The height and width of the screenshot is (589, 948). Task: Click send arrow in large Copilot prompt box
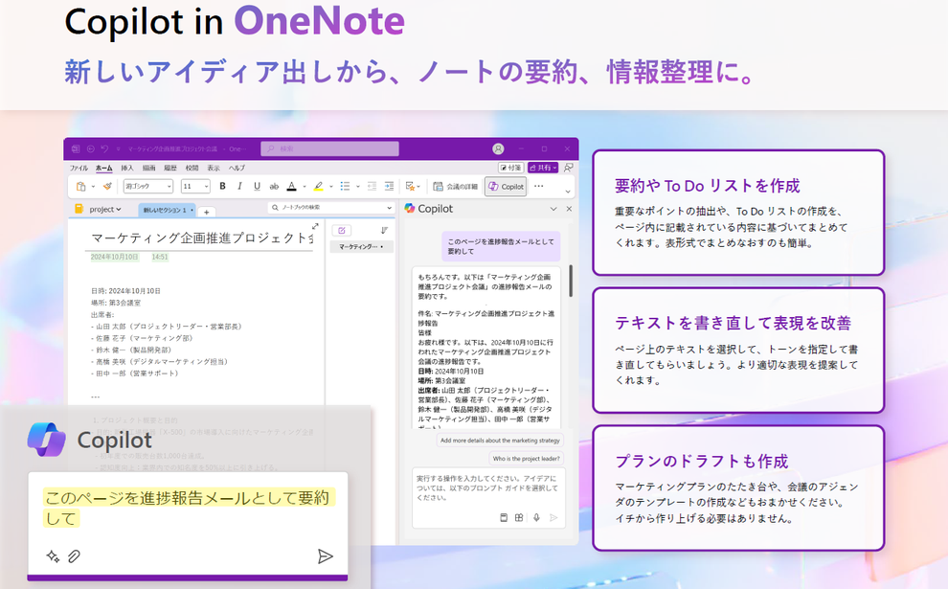tap(326, 556)
